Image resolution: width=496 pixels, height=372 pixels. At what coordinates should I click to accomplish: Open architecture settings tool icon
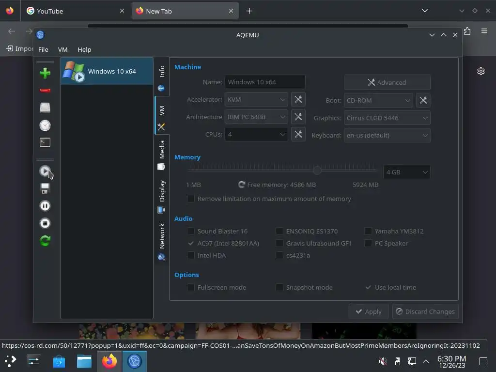[x=298, y=117]
